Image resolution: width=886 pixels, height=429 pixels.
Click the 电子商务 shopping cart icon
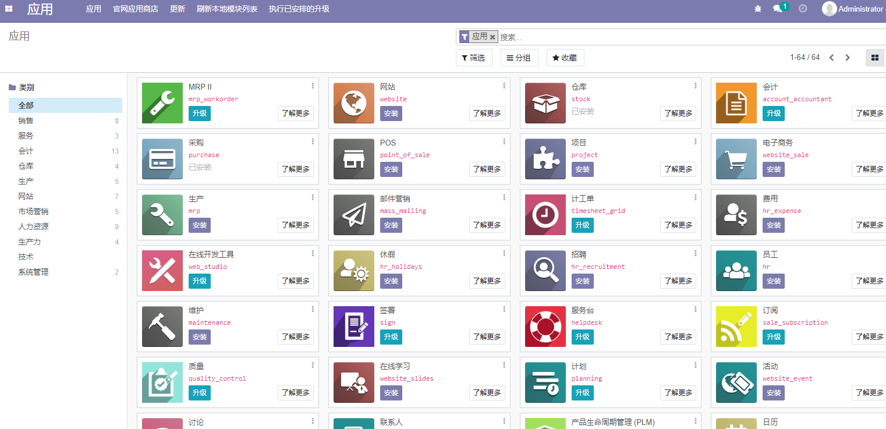pos(736,159)
